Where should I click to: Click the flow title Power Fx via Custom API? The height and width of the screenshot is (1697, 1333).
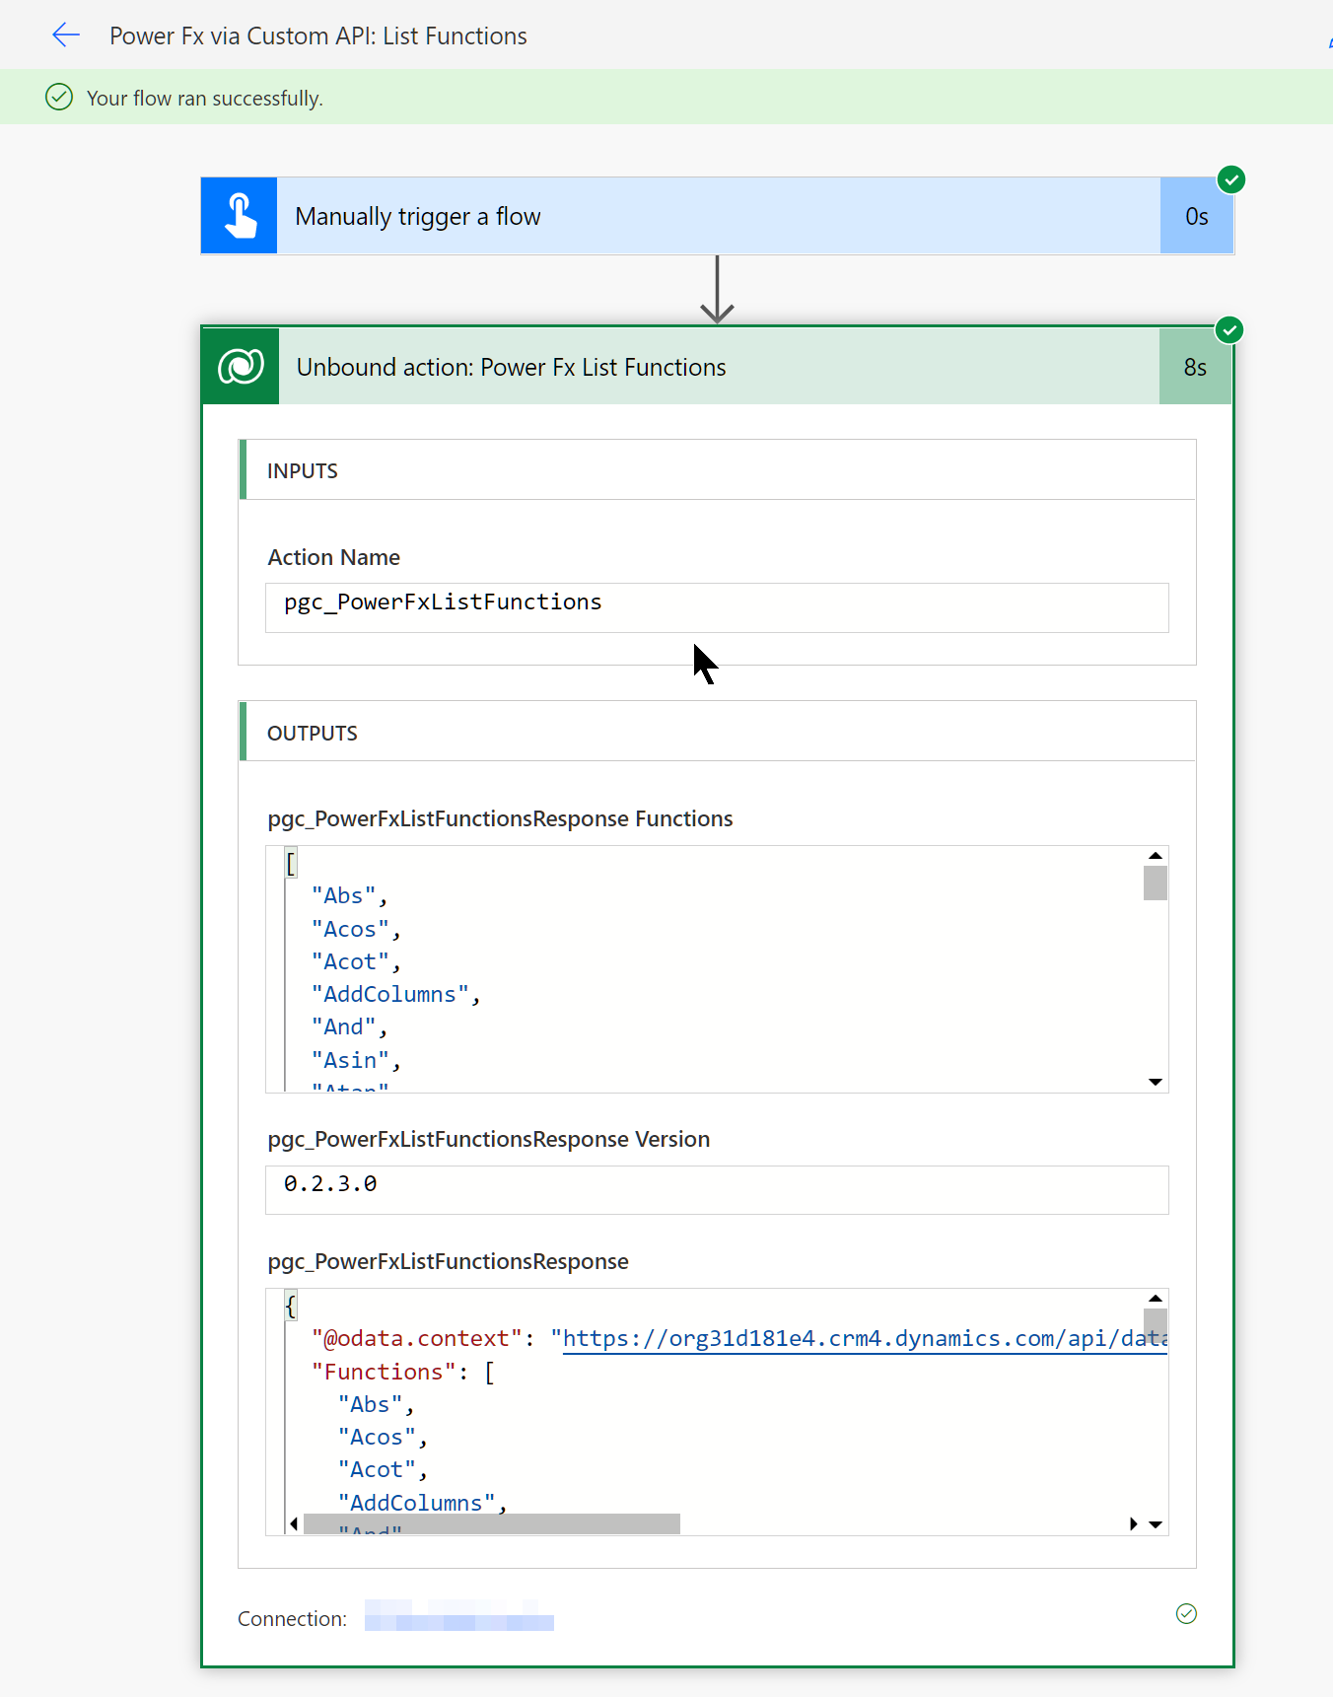[x=318, y=35]
